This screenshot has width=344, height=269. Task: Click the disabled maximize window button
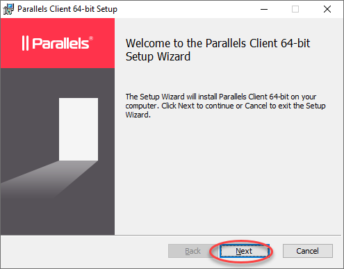[x=295, y=9]
